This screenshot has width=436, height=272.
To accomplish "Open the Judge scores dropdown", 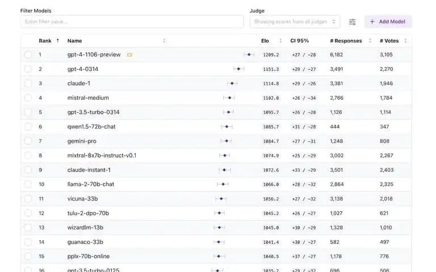I will click(x=295, y=22).
